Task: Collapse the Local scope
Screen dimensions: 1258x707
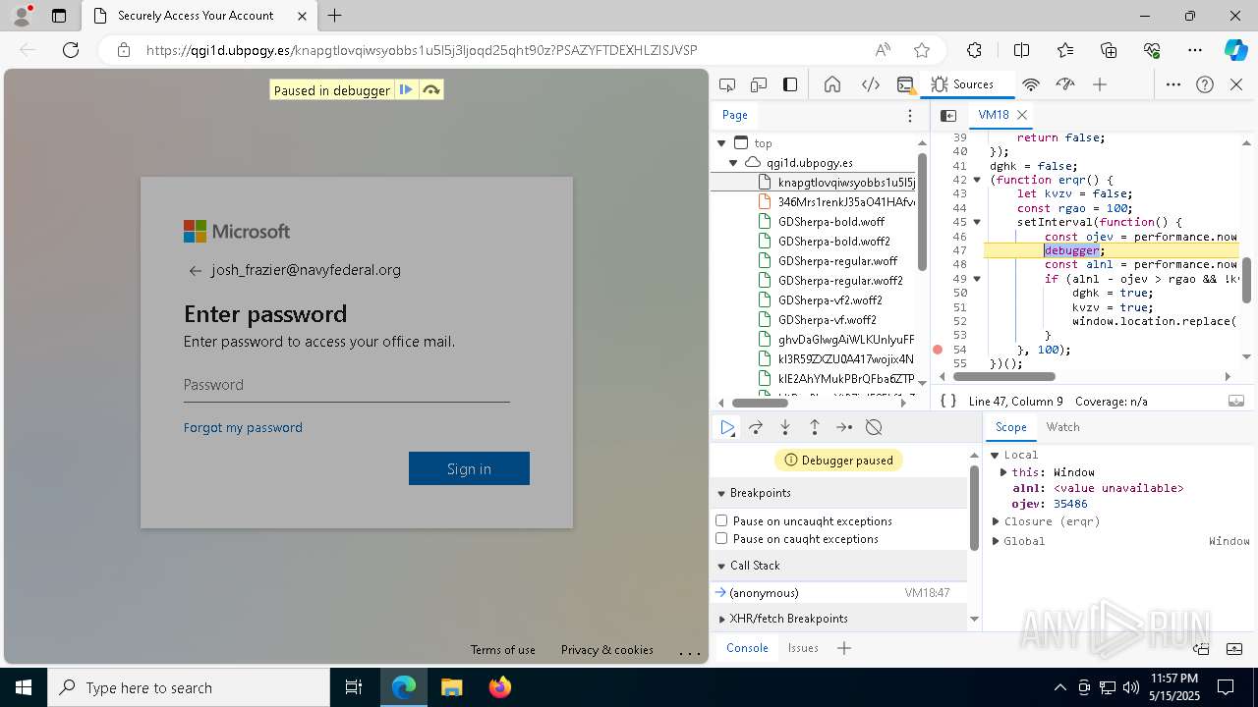Action: tap(996, 455)
